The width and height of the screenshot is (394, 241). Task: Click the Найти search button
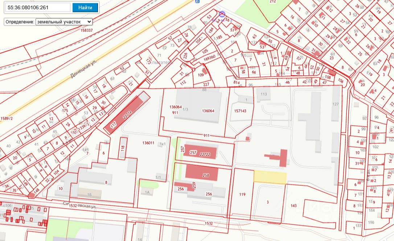85,7
